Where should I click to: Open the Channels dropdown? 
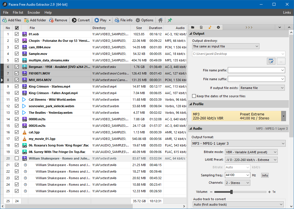[x=237, y=183]
